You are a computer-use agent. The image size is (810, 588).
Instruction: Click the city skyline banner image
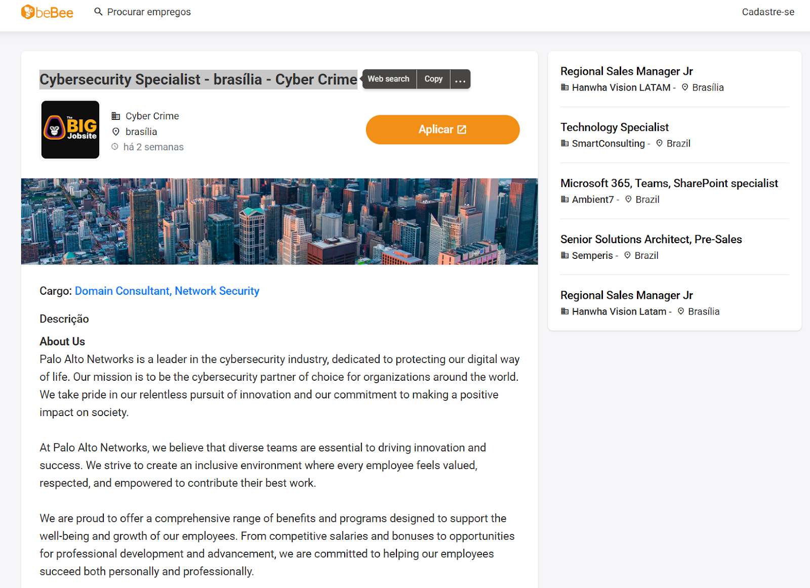click(279, 221)
